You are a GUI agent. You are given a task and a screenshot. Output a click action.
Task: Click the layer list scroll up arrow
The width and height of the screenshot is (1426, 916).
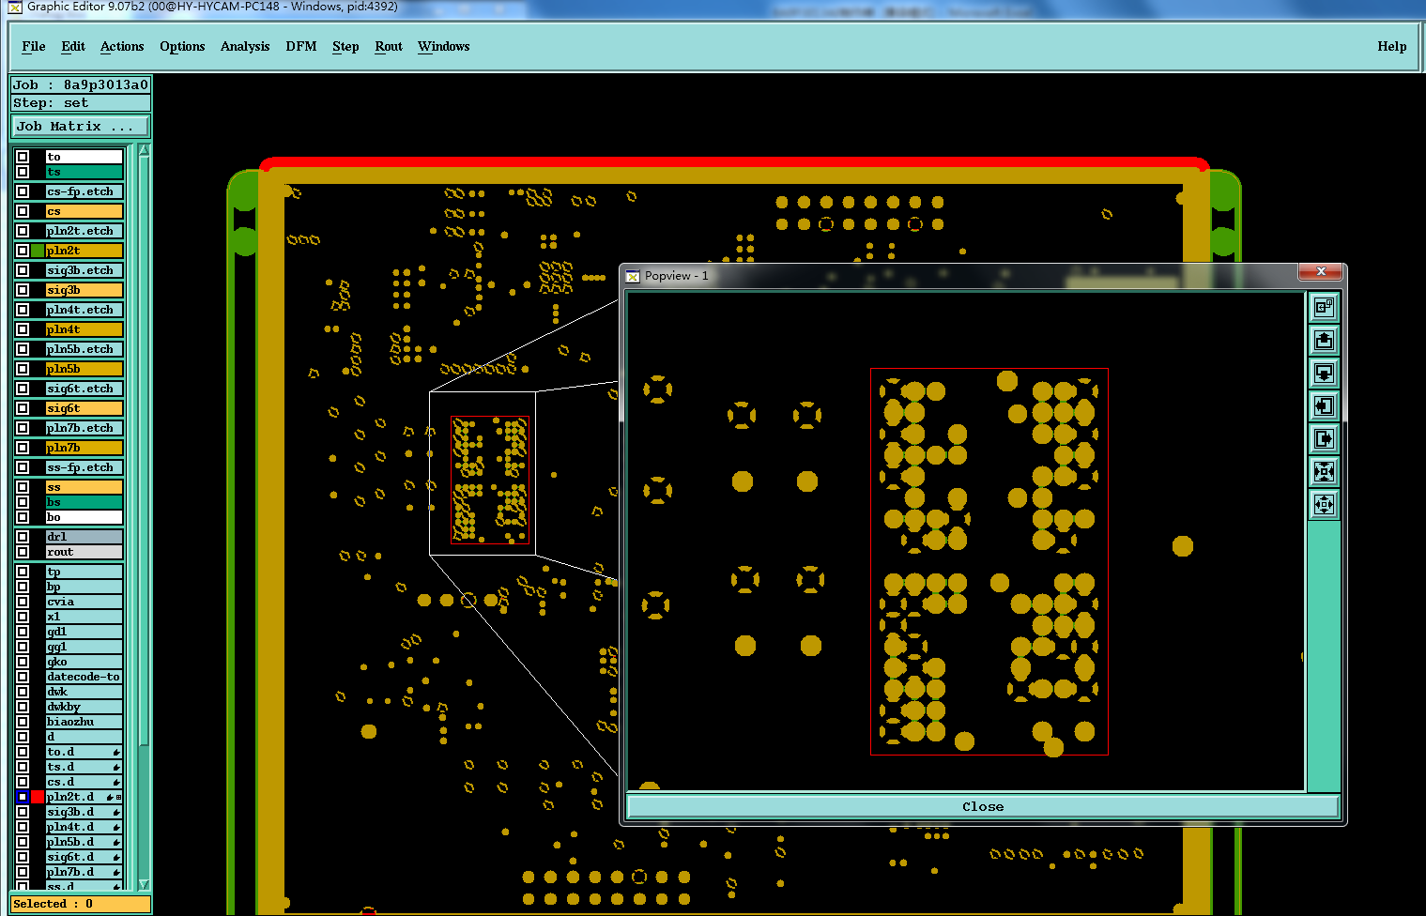tap(144, 150)
